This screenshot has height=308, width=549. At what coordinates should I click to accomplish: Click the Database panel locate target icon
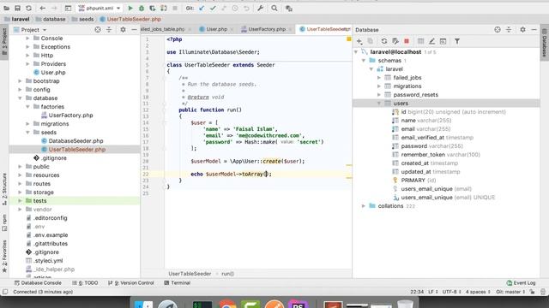(498, 30)
